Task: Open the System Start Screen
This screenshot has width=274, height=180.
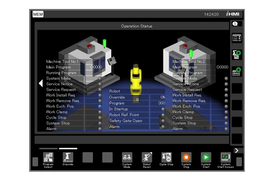Action: point(226,158)
